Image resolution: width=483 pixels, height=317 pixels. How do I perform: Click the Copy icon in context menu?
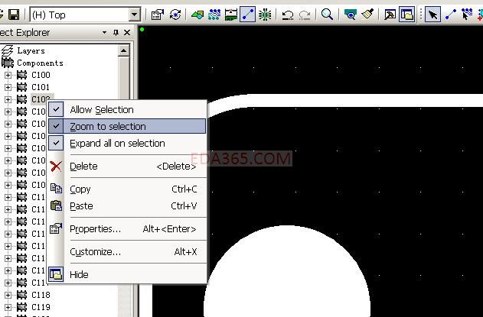[56, 189]
